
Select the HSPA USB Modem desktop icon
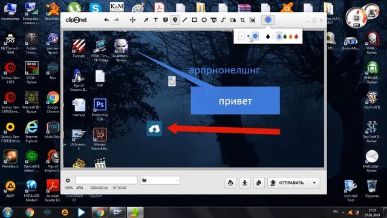coord(31,191)
